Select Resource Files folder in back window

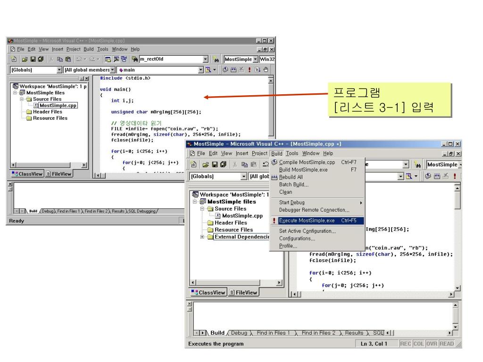50,118
